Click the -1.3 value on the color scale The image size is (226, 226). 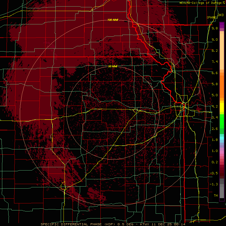(x=214, y=184)
